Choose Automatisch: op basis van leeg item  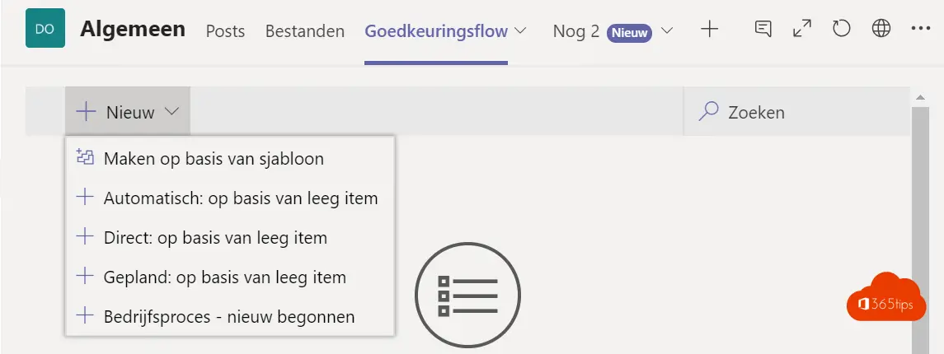point(230,198)
